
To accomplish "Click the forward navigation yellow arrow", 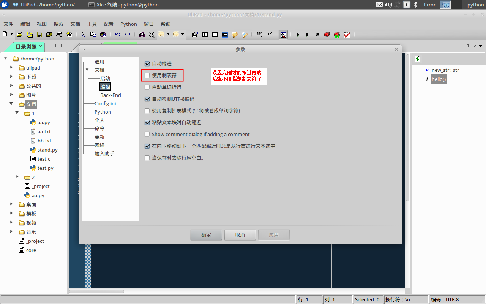I will pyautogui.click(x=176, y=34).
